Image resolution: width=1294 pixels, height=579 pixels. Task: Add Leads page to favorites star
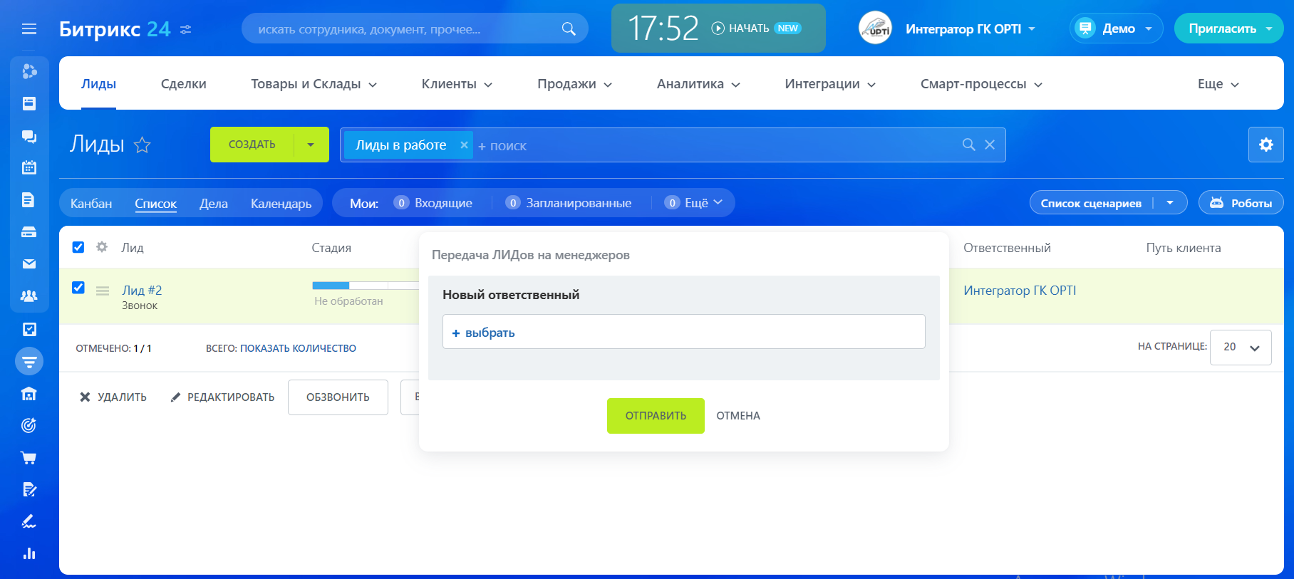(143, 145)
